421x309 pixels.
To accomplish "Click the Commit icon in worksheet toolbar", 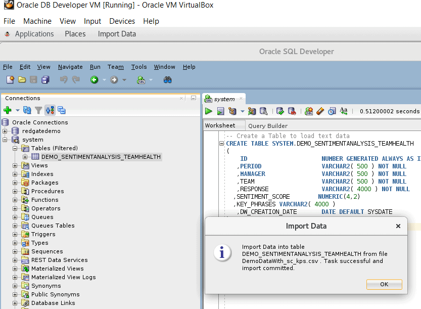I will [x=280, y=111].
